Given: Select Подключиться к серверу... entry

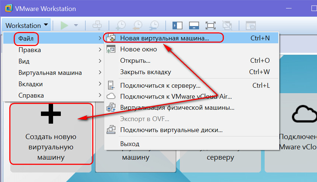Looking at the screenshot, I should pos(191,85).
